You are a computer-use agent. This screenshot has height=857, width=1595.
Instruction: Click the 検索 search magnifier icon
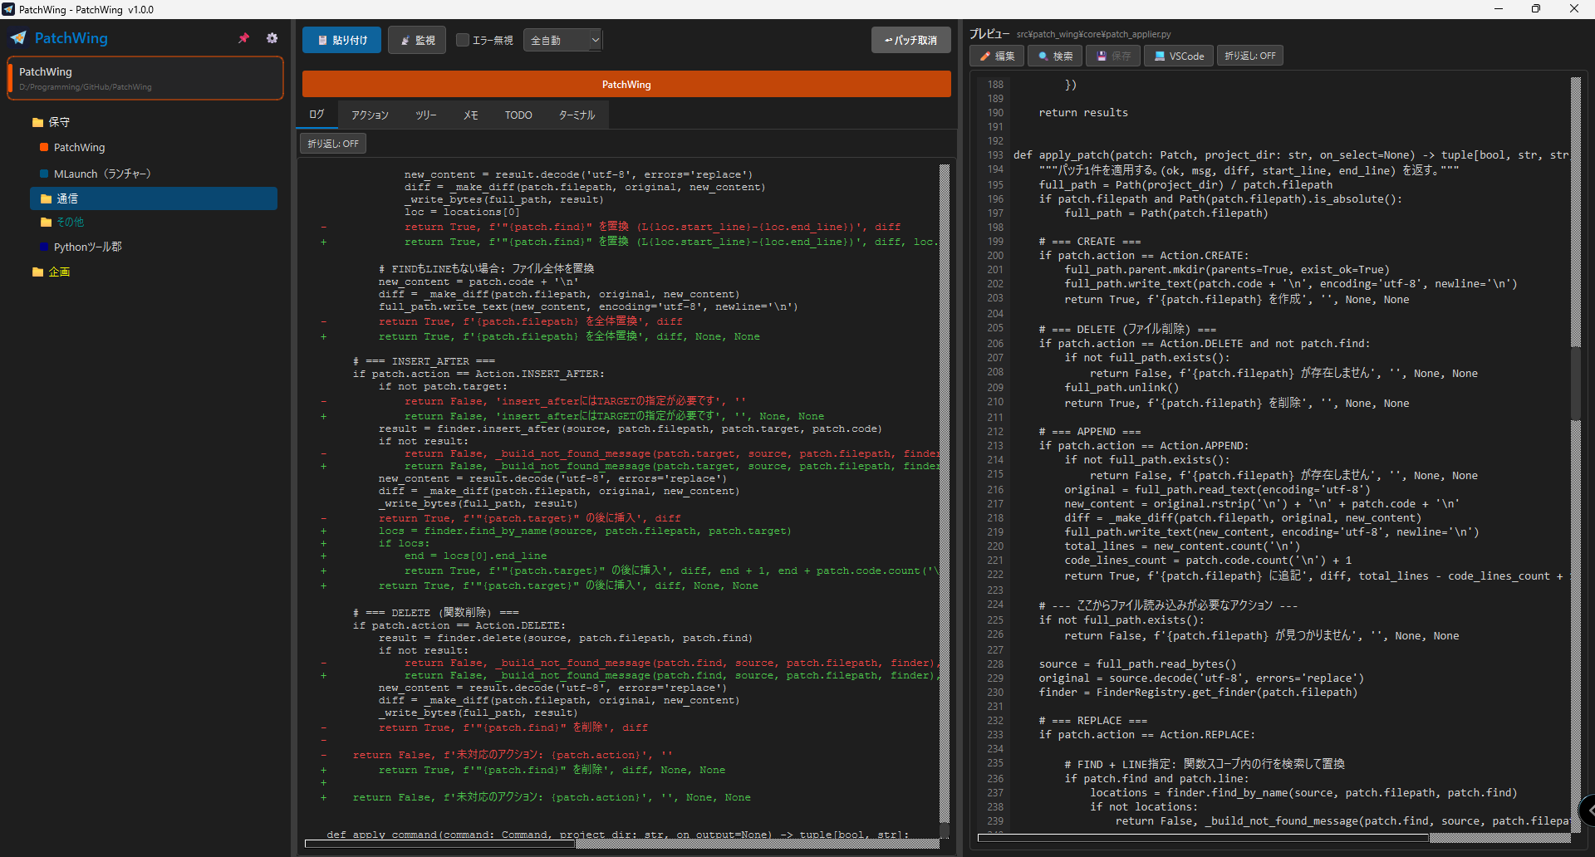tap(1054, 56)
